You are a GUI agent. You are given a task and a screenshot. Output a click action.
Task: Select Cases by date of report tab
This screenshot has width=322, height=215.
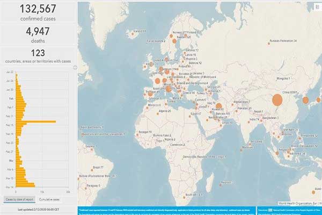(x=20, y=199)
